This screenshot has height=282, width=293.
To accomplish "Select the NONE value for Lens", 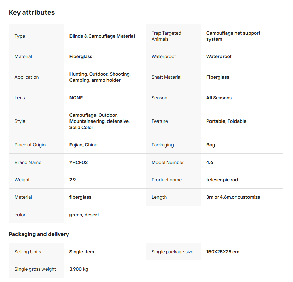I will (x=76, y=98).
